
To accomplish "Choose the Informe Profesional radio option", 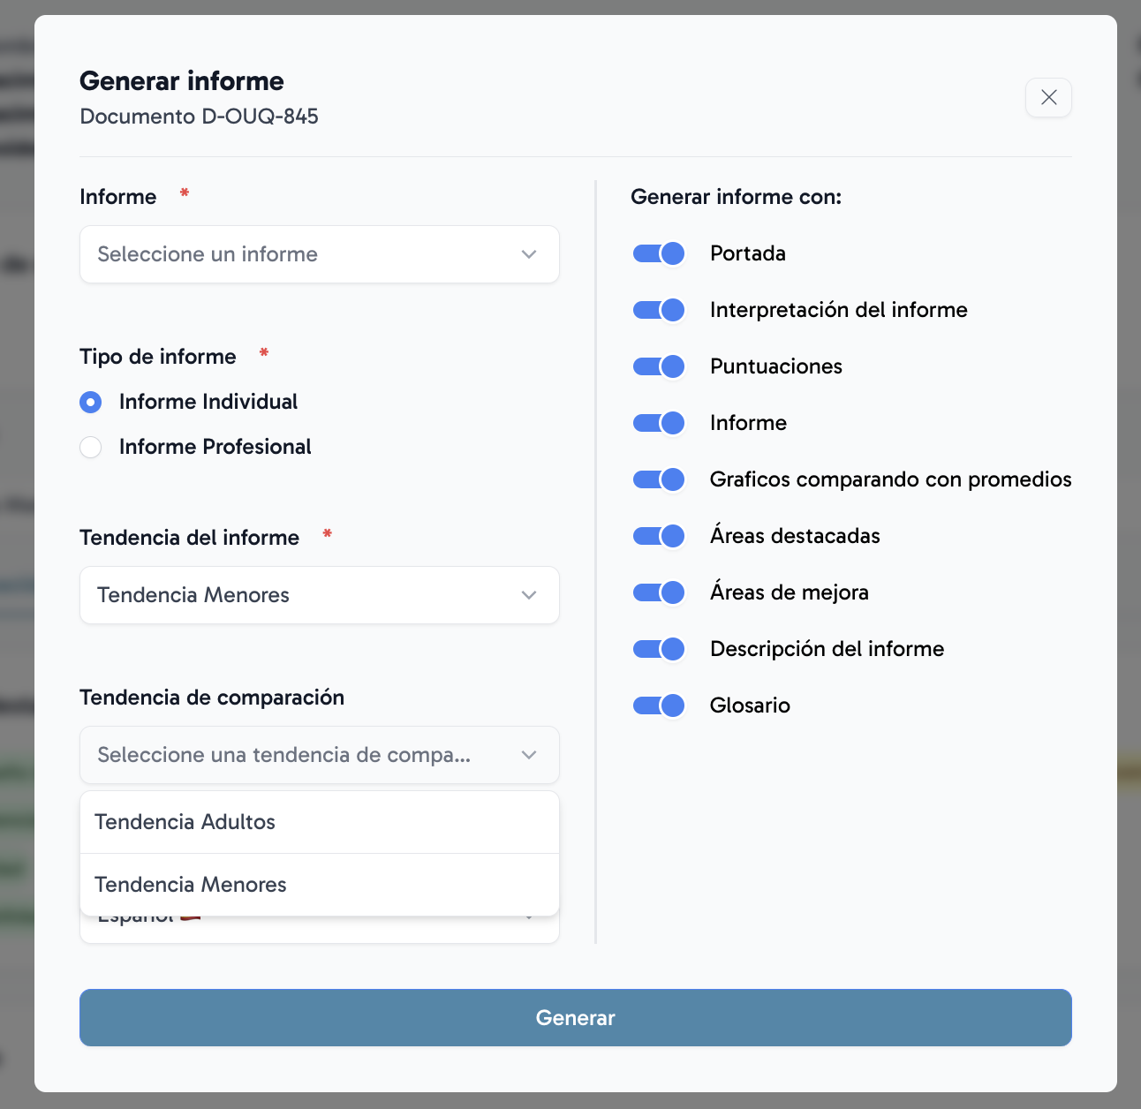I will pyautogui.click(x=91, y=447).
